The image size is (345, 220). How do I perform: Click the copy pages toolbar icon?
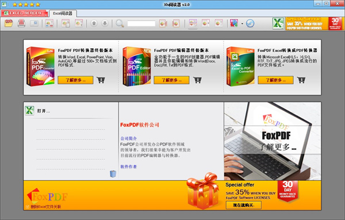click(x=66, y=23)
